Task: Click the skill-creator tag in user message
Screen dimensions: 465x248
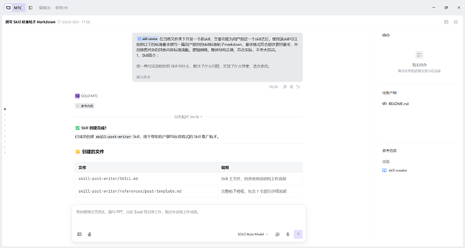Action: (148, 39)
